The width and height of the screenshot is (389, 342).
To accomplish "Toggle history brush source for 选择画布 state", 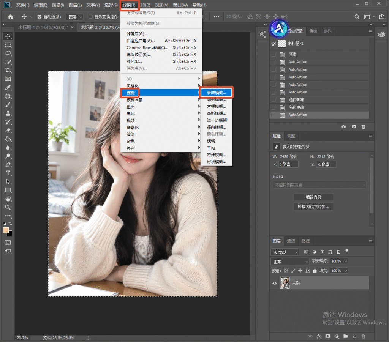I will 274,99.
